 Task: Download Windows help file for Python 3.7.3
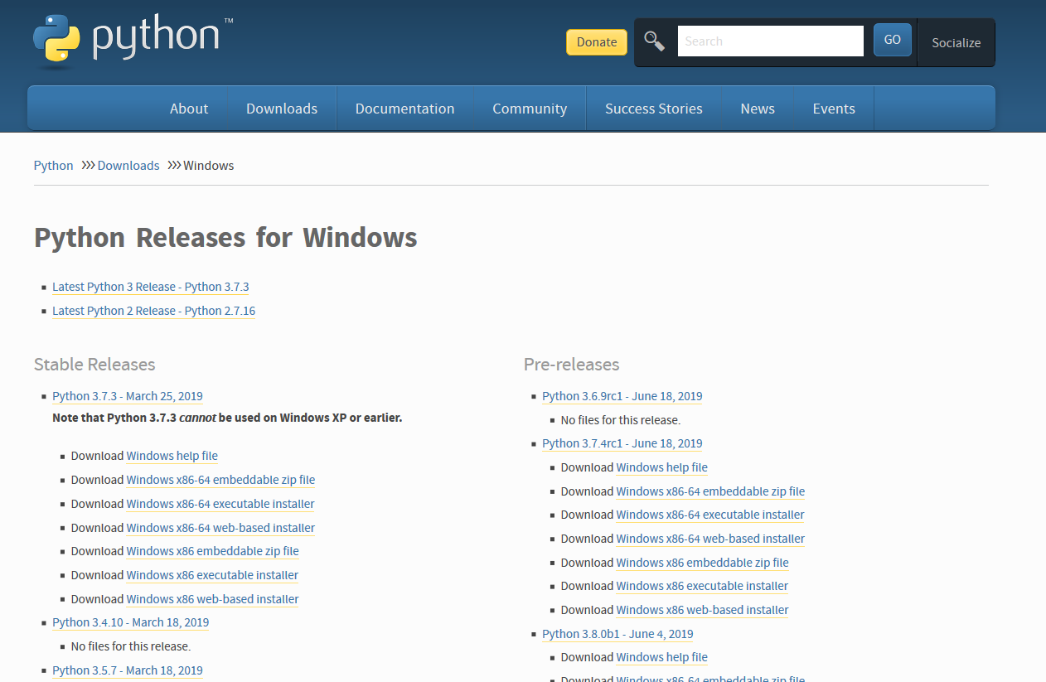pos(172,456)
